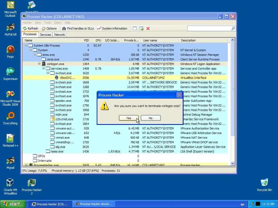Open the Pego desktop icon
The width and height of the screenshot is (278, 208).
coord(10,52)
